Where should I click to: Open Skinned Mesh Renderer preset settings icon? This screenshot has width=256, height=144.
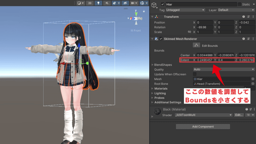click(248, 39)
